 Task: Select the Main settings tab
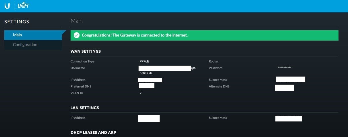coord(33,35)
